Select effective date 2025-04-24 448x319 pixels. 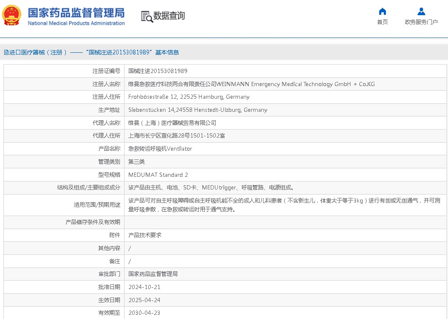pyautogui.click(x=144, y=300)
